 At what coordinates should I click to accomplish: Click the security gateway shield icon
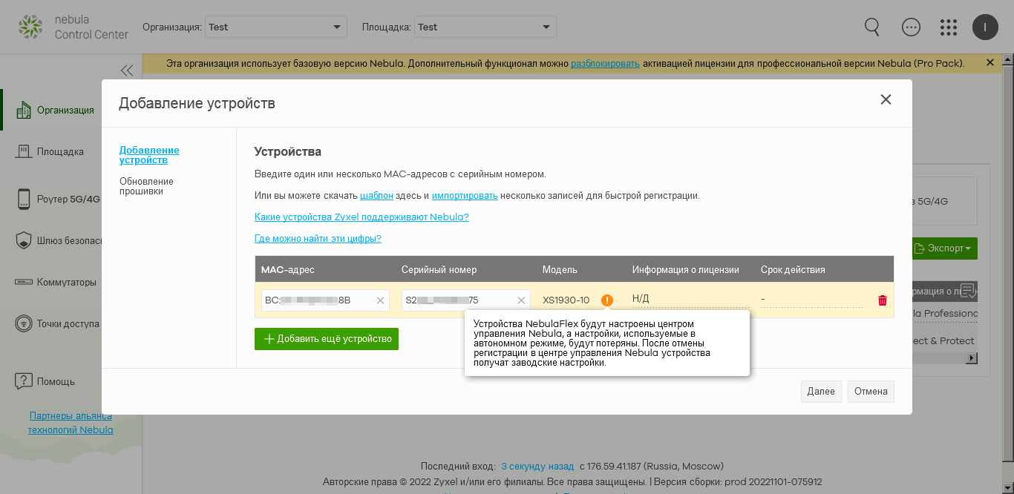(x=24, y=240)
